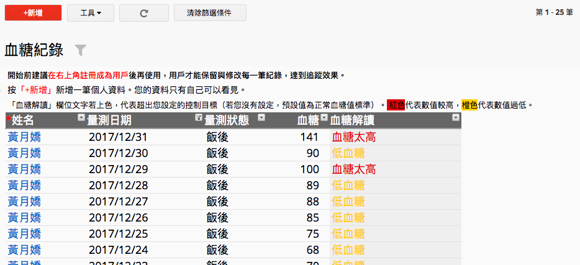The image size is (580, 265).
Task: Click the red 紅色 highlighted swatch
Action: 396,105
